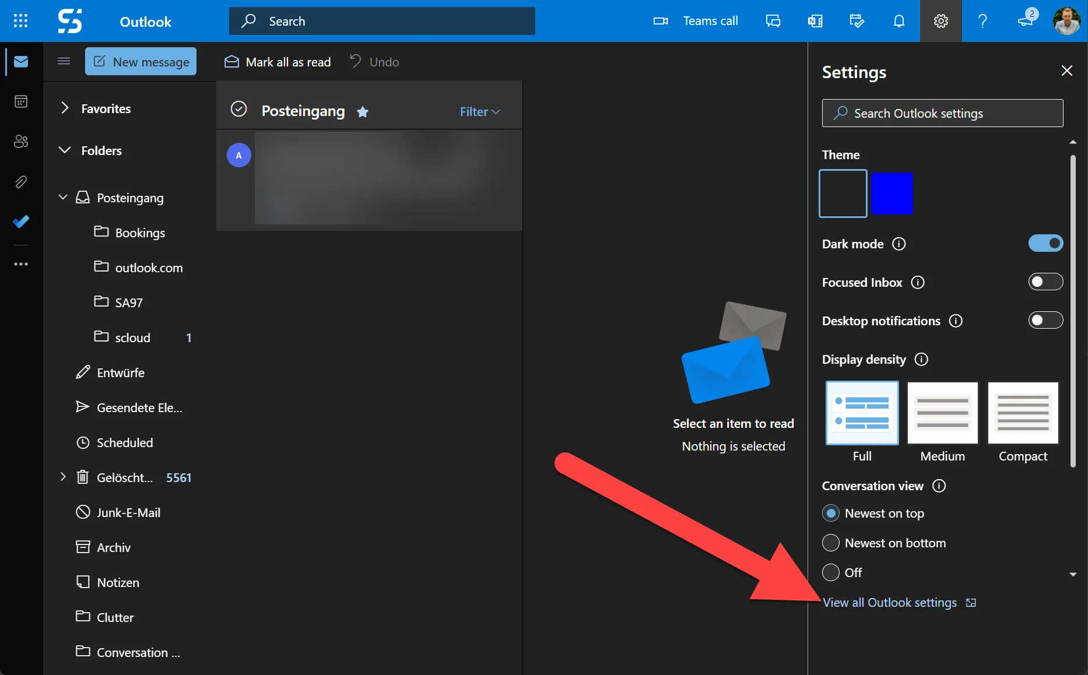Open the Help question mark

[x=983, y=21]
